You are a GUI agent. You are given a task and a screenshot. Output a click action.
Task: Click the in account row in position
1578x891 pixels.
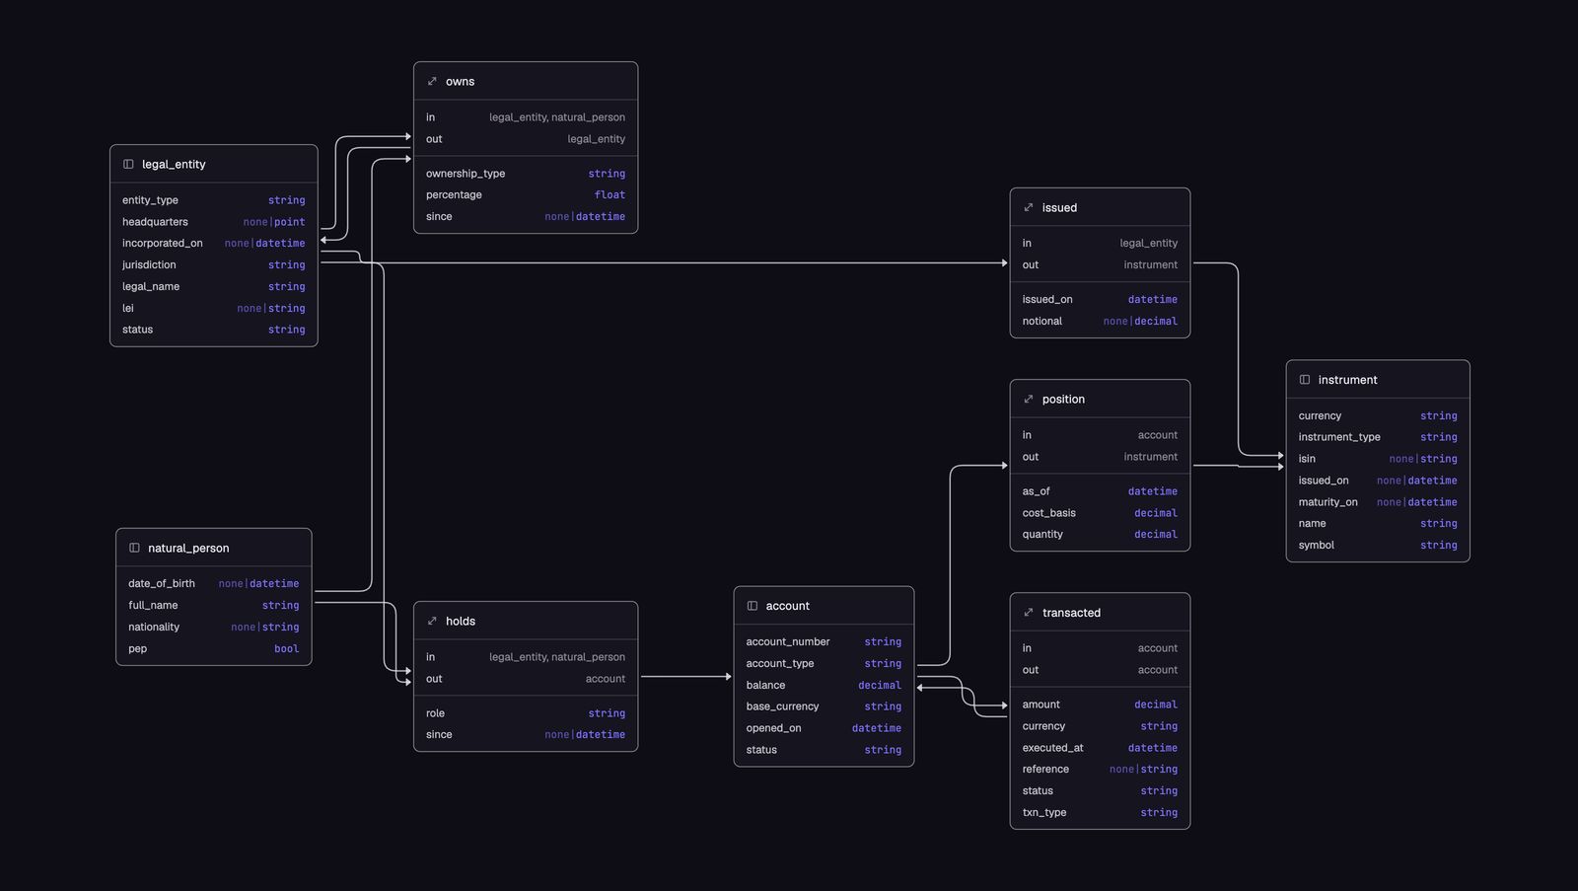point(1100,435)
